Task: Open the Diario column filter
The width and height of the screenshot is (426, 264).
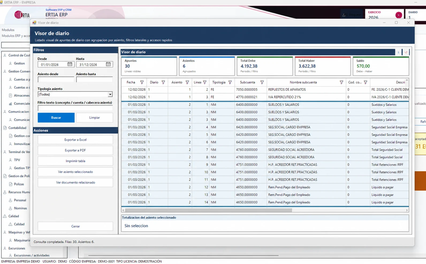Action: pyautogui.click(x=163, y=82)
